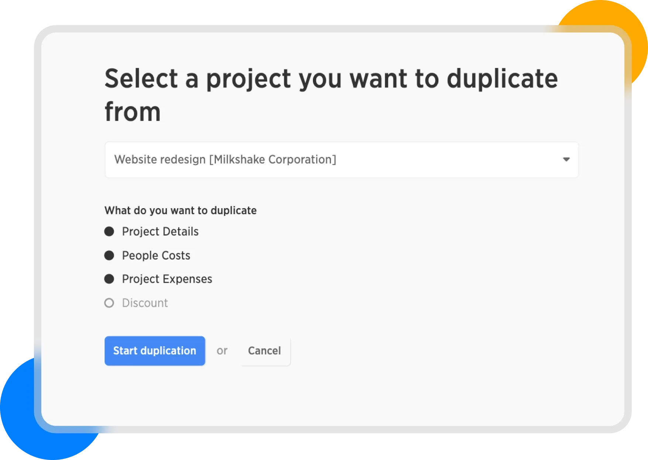Click the "Select a project you want" heading
This screenshot has width=648, height=460.
pos(258,79)
